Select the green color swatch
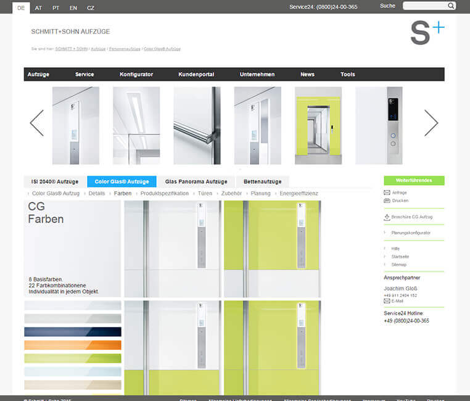 [73, 358]
